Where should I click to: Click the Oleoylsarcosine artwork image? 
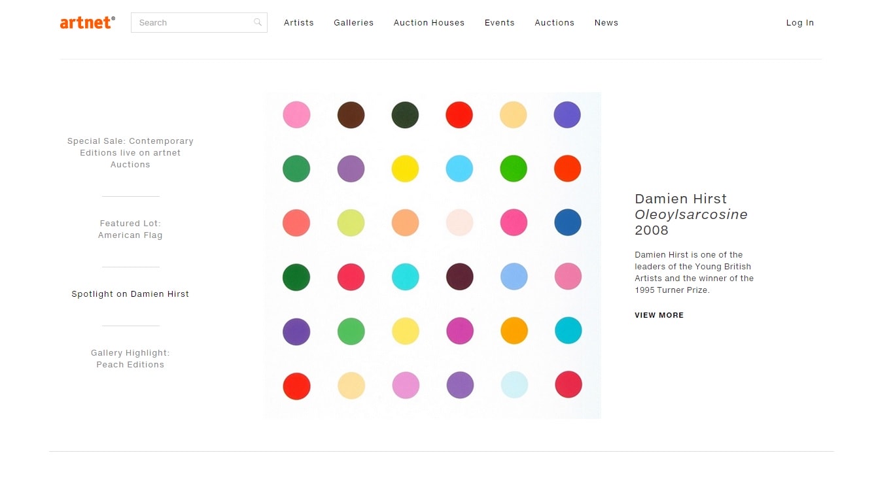432,255
